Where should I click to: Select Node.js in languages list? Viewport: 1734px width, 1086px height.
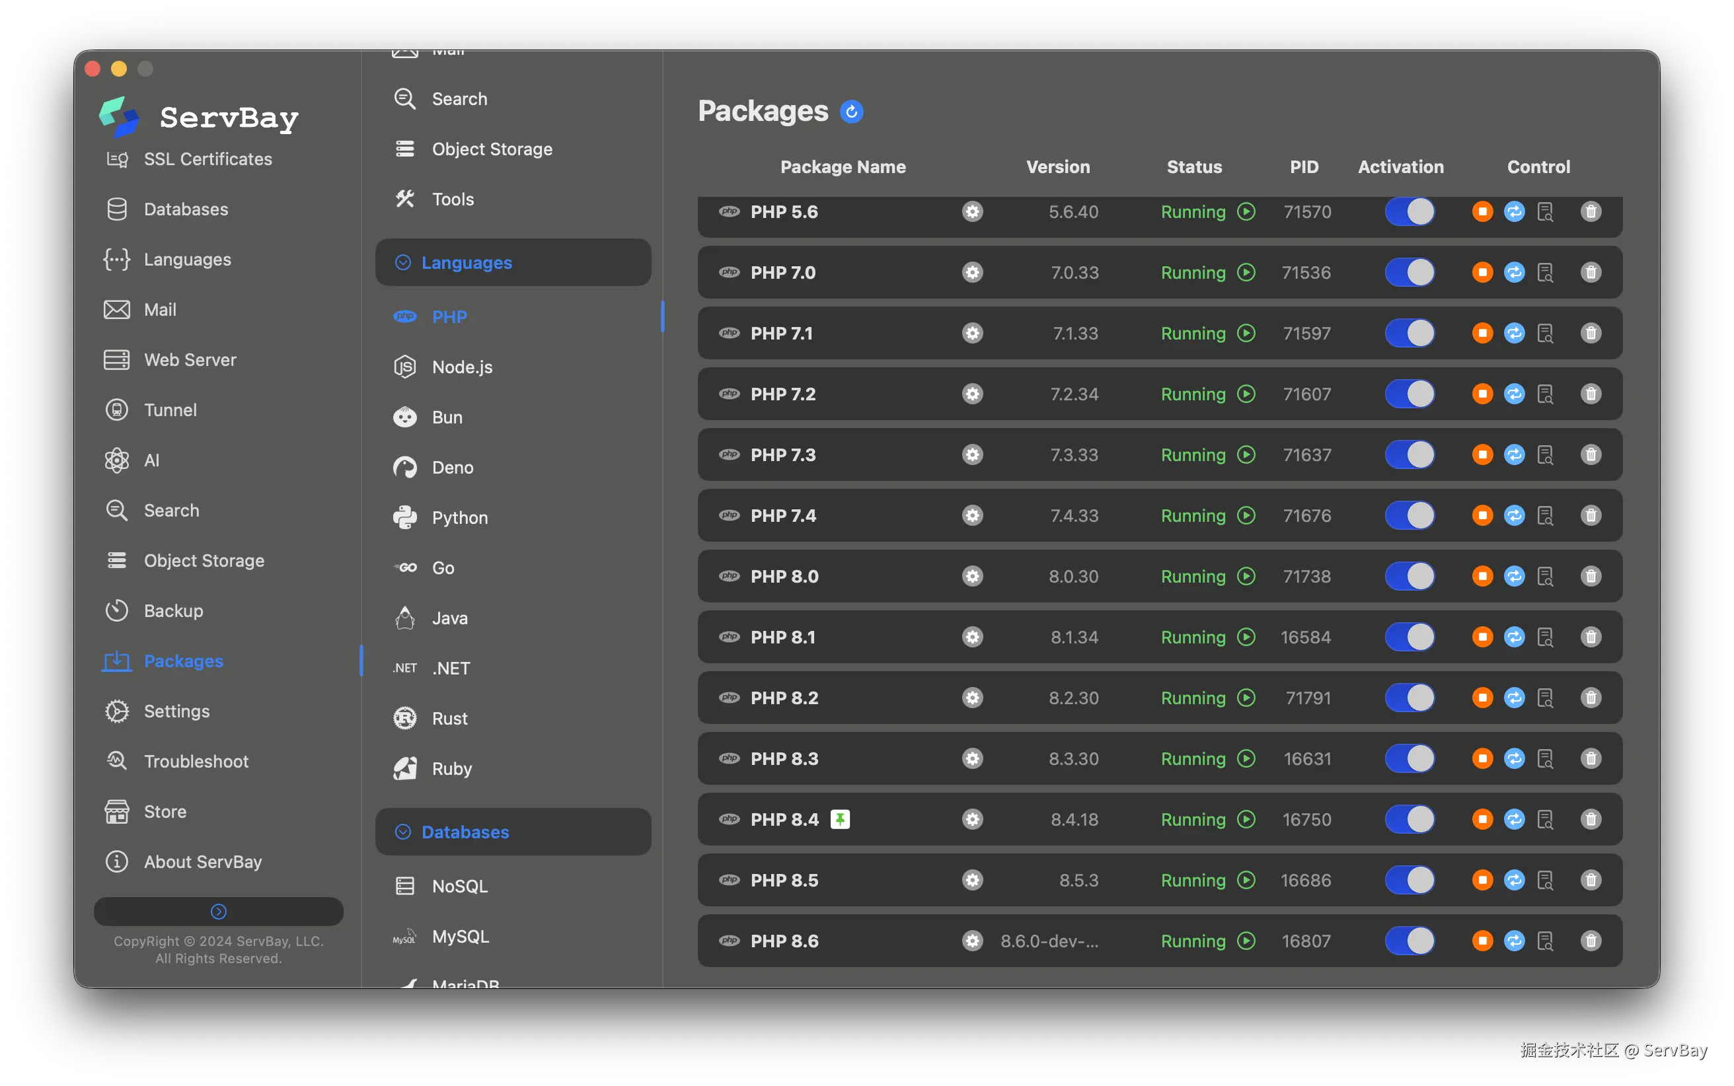462,367
